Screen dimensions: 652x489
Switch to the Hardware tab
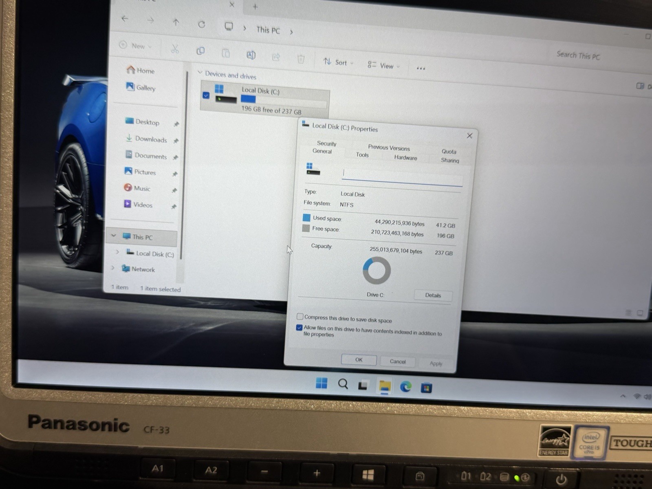[x=405, y=158]
